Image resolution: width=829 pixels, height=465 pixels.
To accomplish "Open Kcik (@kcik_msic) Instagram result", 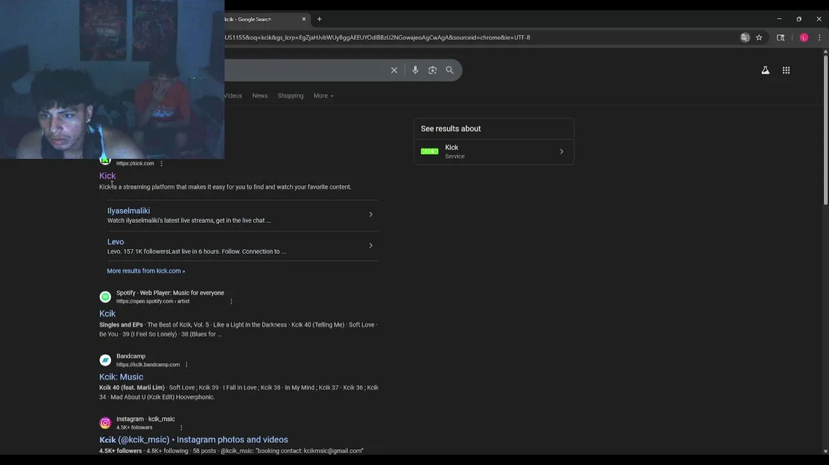I will (194, 440).
